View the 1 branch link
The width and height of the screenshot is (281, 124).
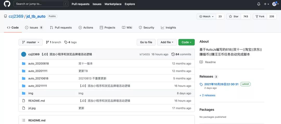tap(53, 42)
